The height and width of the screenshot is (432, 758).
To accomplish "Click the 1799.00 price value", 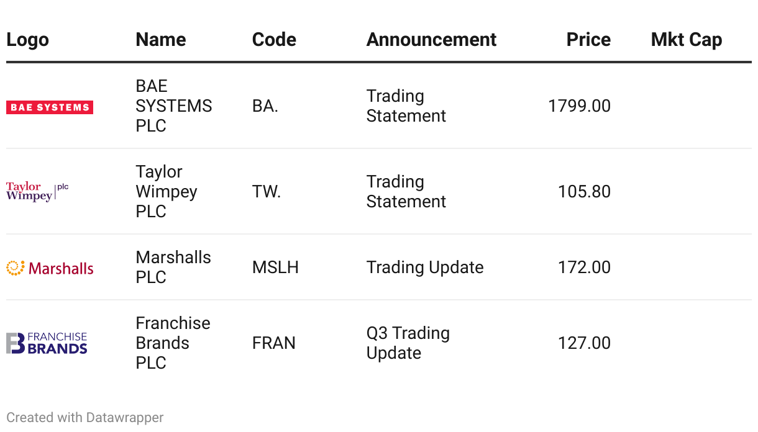I will click(x=579, y=106).
